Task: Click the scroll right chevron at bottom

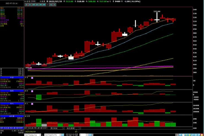Action: [x=178, y=135]
